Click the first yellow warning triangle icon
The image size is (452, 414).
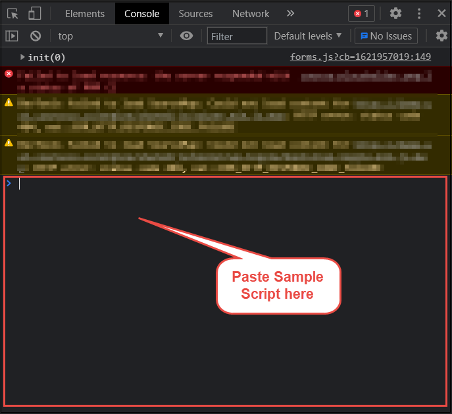click(x=9, y=102)
